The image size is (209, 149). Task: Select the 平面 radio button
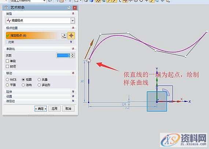click(x=7, y=85)
